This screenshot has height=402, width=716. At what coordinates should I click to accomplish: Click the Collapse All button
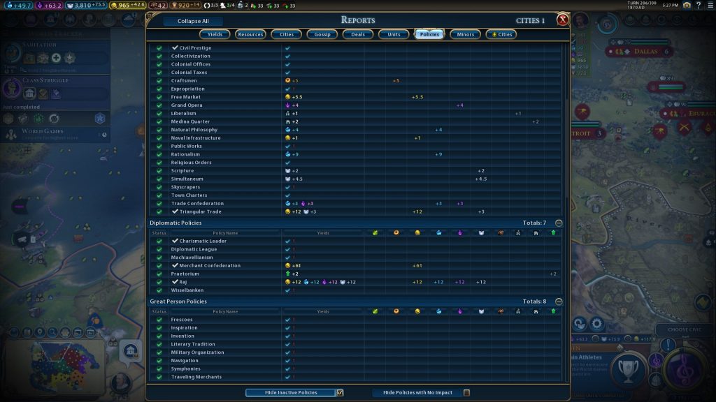pos(192,21)
